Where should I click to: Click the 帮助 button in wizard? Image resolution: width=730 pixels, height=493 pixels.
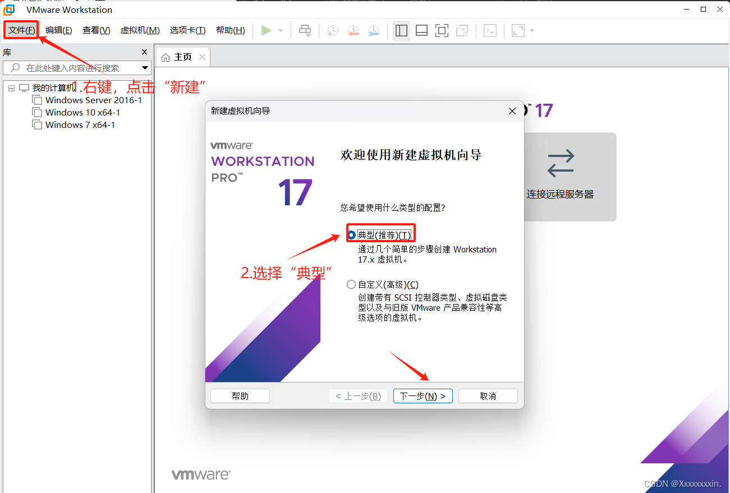tap(240, 396)
